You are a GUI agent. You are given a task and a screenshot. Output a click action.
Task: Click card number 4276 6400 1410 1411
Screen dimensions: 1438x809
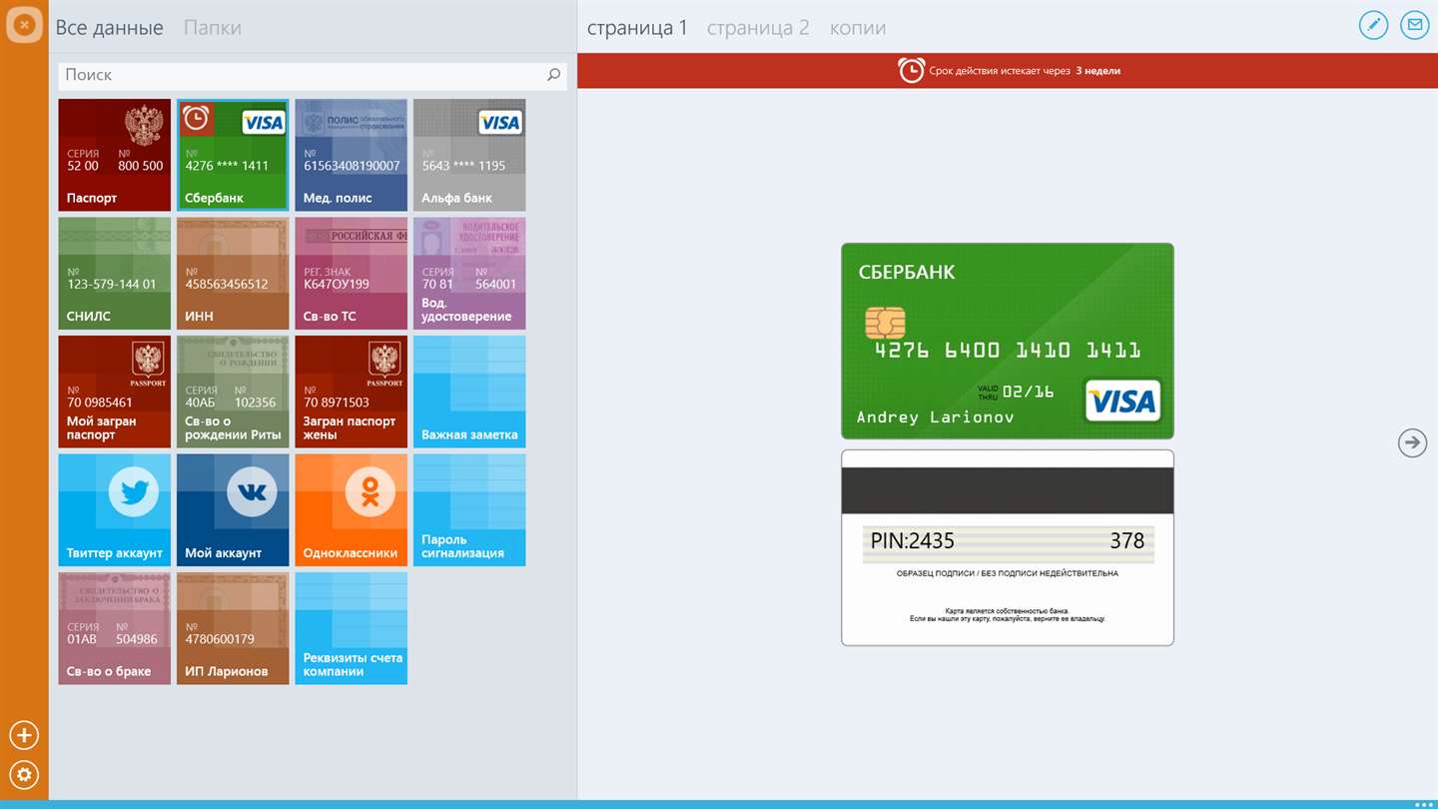pyautogui.click(x=1008, y=351)
